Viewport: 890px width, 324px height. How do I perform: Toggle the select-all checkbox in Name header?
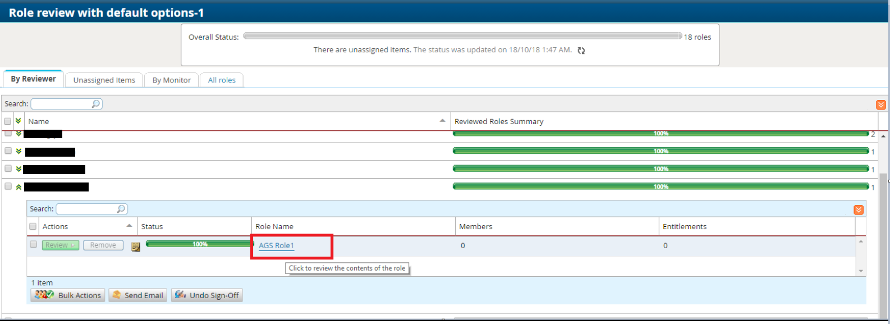[8, 121]
